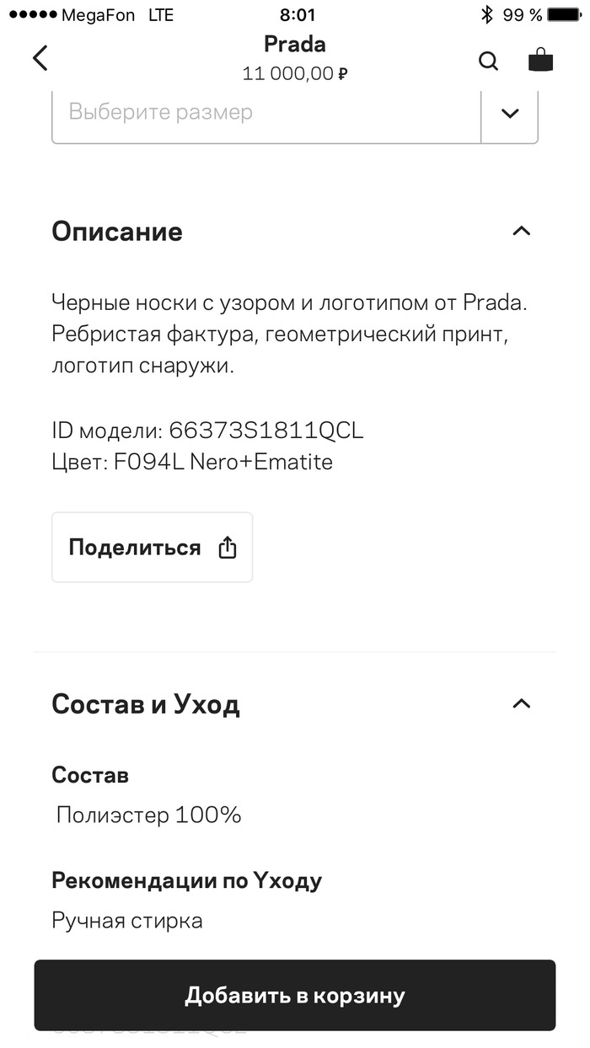
Task: Collapse the Описание section chevron
Action: (x=522, y=231)
